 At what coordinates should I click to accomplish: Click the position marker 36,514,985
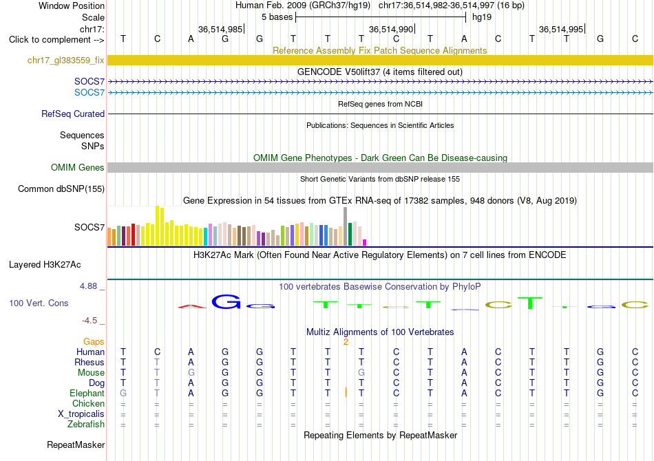(x=220, y=29)
